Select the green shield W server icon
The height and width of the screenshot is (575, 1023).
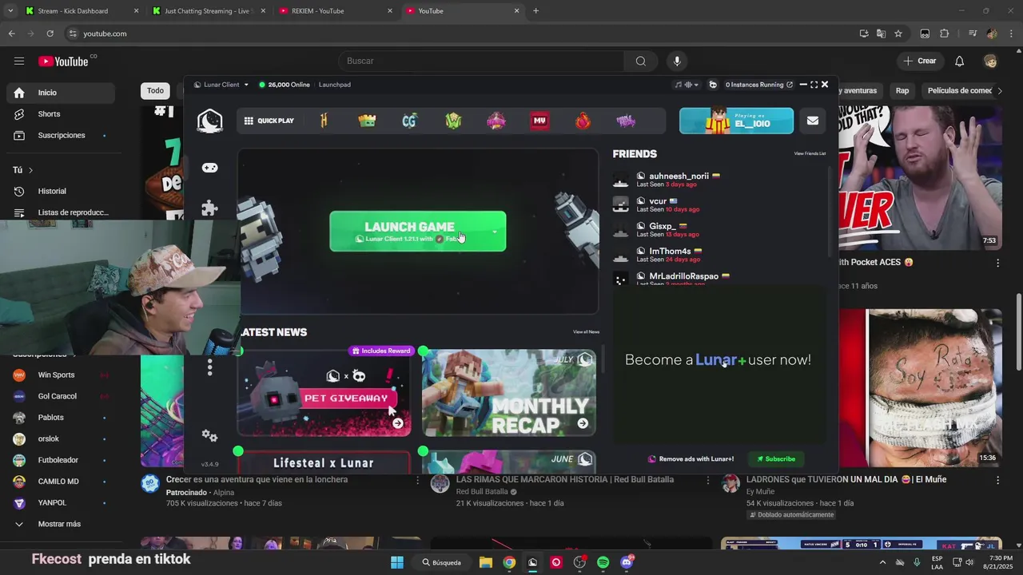click(453, 121)
